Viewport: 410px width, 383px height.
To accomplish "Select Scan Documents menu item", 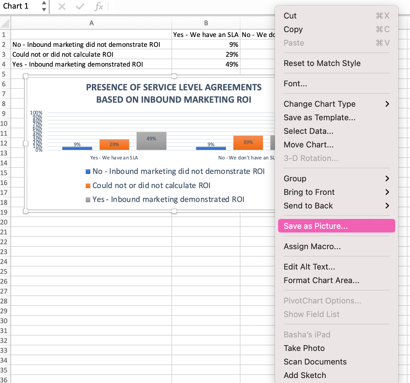I will (337, 362).
